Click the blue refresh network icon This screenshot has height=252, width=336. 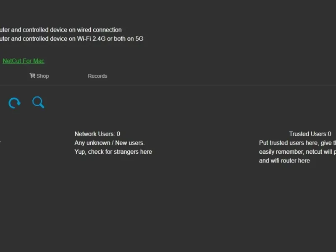point(14,103)
